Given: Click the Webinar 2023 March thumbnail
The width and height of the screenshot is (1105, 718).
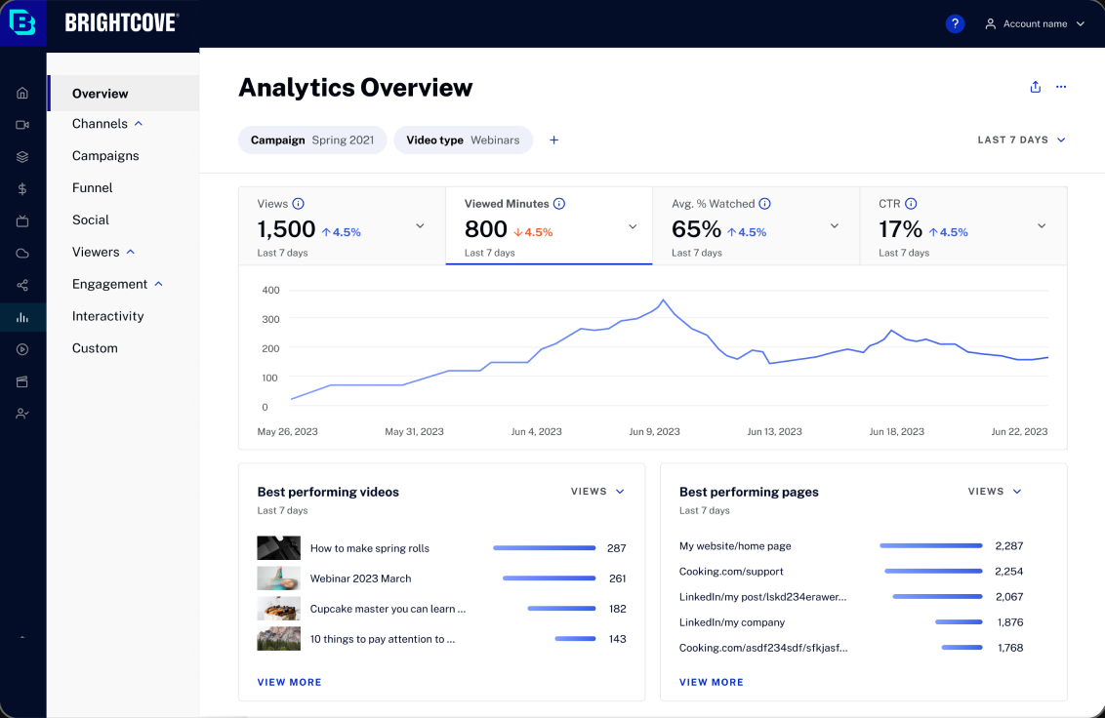Looking at the screenshot, I should [278, 578].
